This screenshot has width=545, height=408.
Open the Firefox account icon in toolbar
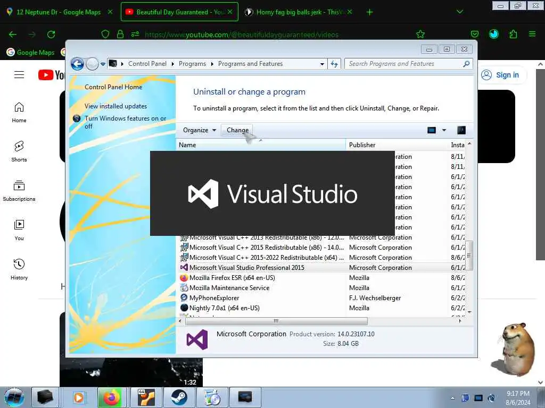click(493, 34)
